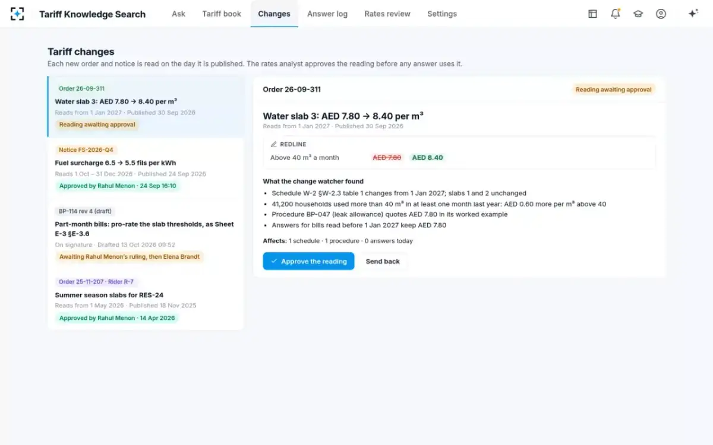Screen dimensions: 713x445
Task: Open the notifications bell
Action: [616, 14]
